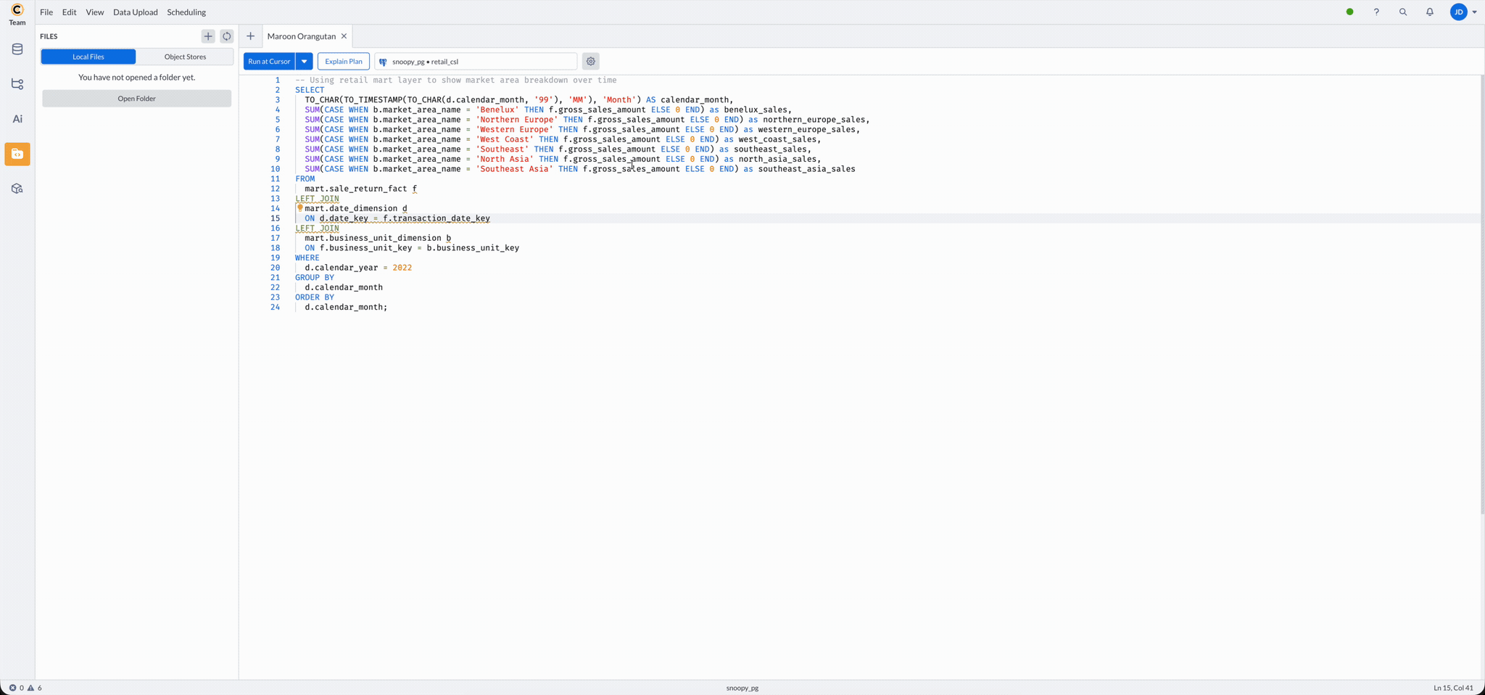Viewport: 1485px width, 695px height.
Task: Switch to Local Files view
Action: 88,57
